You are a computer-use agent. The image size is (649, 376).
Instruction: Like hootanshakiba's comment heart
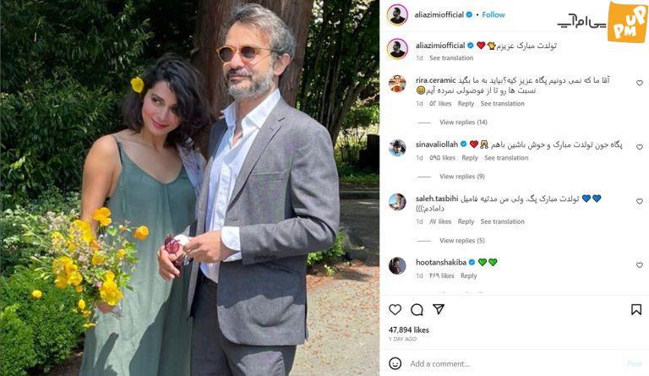coord(640,265)
